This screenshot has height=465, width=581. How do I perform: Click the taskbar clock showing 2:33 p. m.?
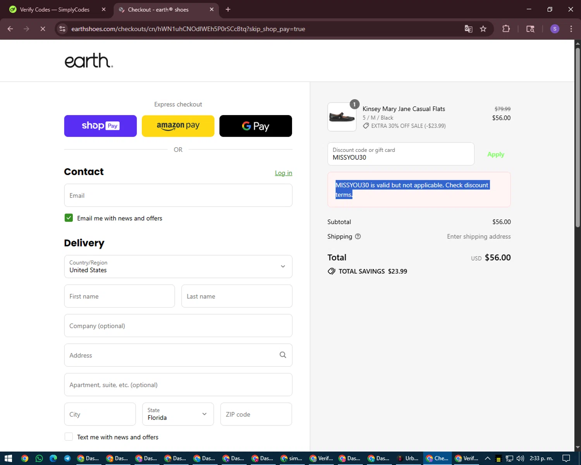click(x=541, y=458)
